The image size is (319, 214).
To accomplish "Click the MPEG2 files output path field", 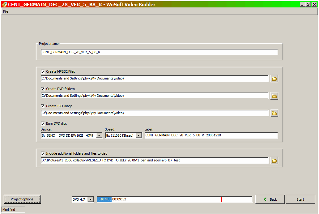I will coord(155,78).
